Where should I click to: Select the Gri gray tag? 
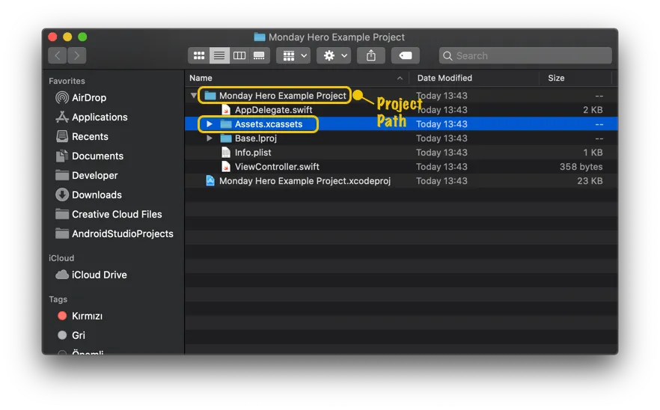pos(72,335)
